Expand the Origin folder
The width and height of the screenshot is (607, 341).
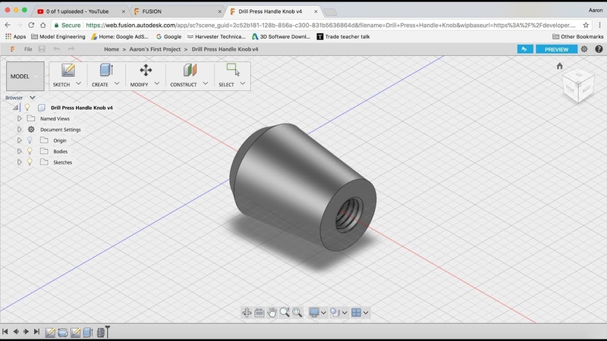20,140
